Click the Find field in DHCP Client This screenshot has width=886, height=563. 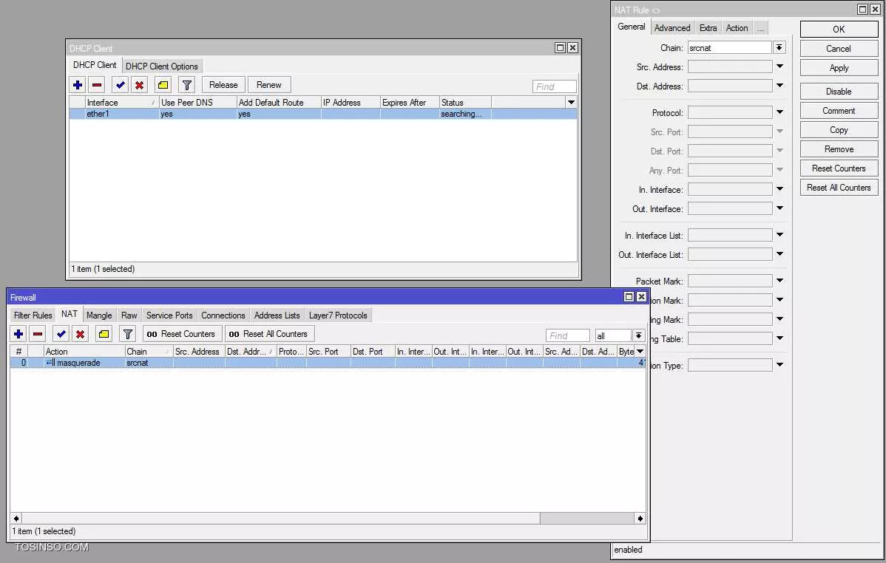coord(555,86)
